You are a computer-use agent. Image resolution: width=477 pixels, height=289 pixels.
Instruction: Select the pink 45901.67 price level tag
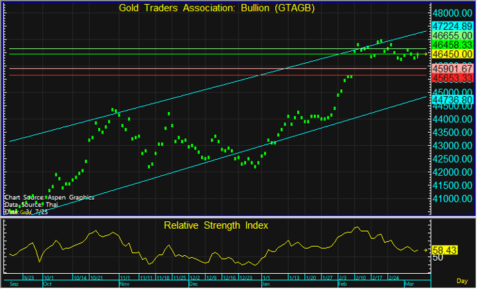tap(453, 69)
